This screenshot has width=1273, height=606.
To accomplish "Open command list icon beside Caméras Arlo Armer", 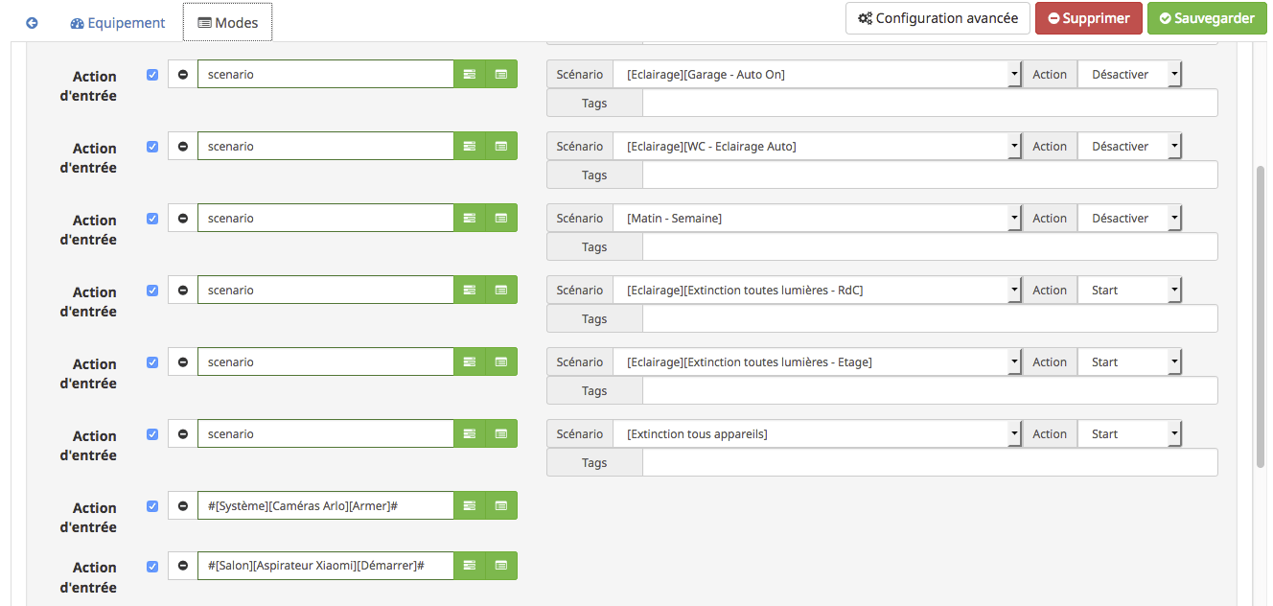I will pos(501,505).
